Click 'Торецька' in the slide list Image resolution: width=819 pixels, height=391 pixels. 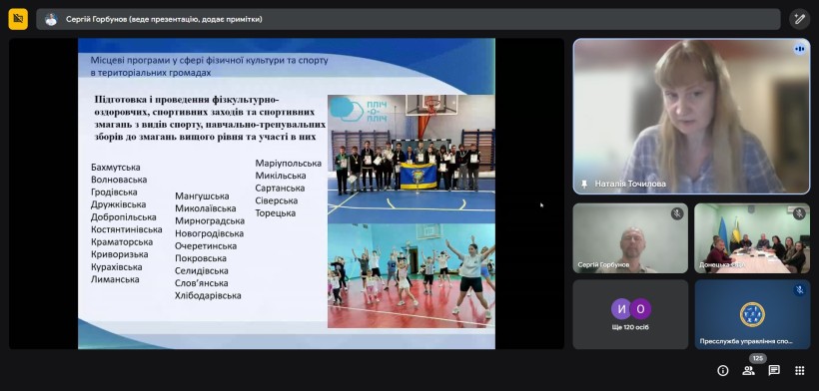click(276, 213)
